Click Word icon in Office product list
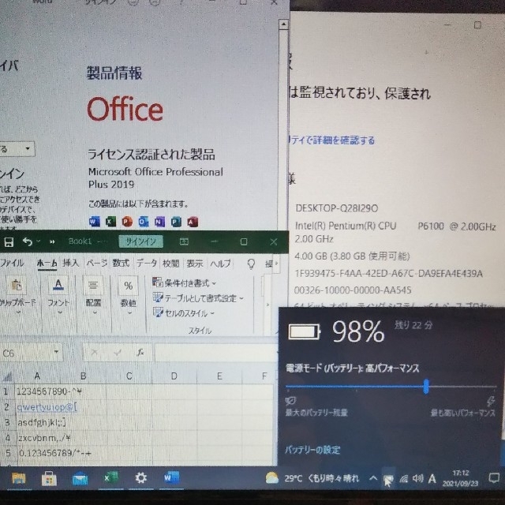The height and width of the screenshot is (505, 505). click(95, 222)
